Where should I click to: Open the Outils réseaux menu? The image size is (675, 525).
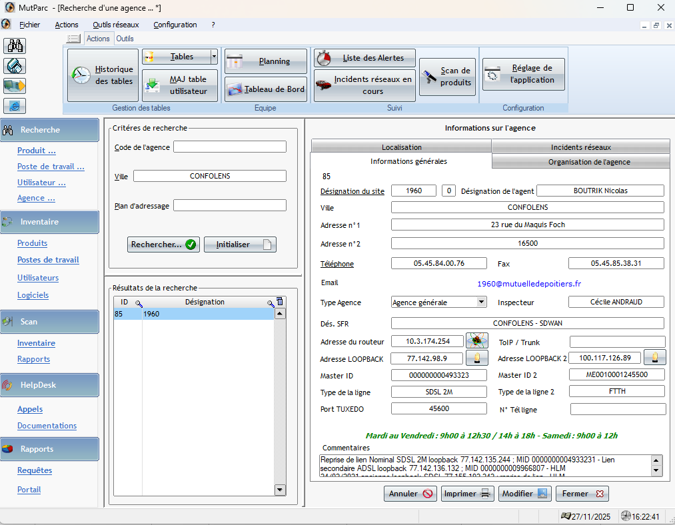pyautogui.click(x=116, y=25)
